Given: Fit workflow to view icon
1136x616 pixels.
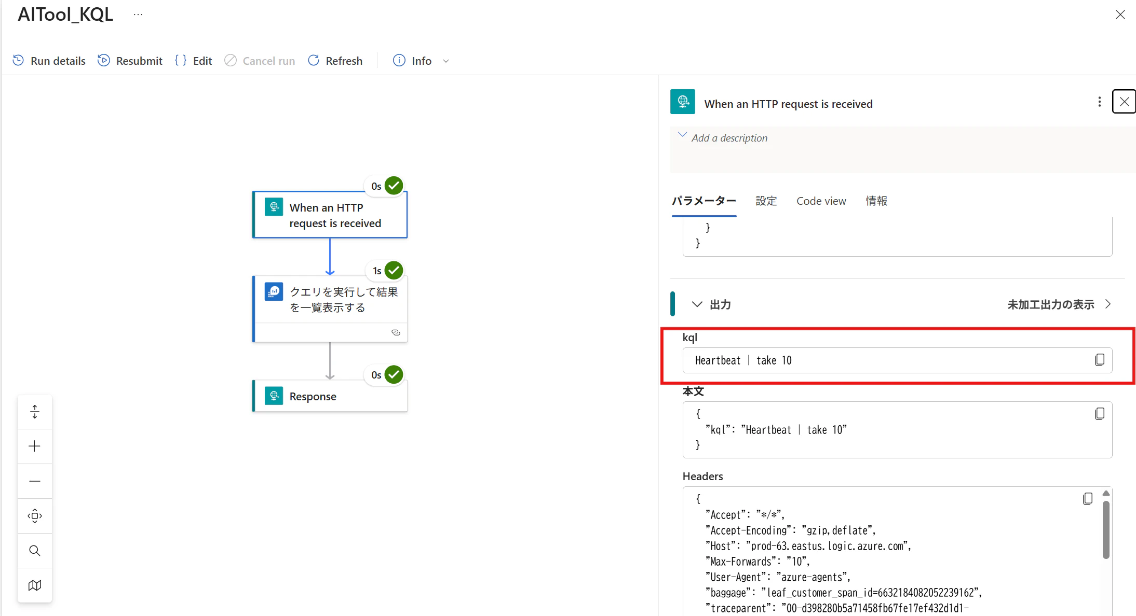Looking at the screenshot, I should click(35, 516).
